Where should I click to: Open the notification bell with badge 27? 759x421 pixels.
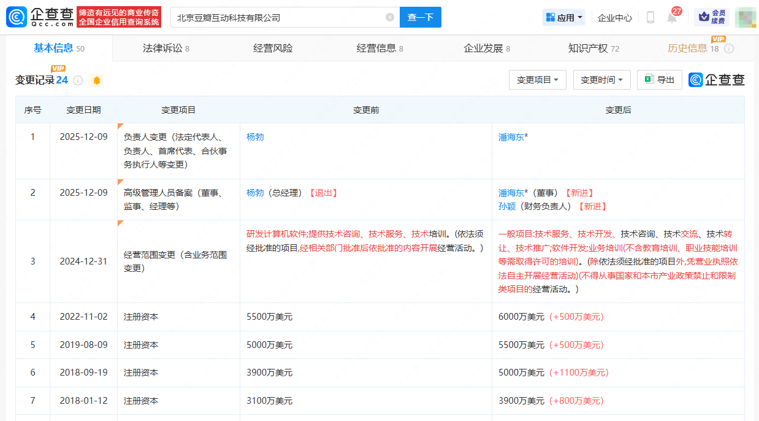tap(672, 18)
